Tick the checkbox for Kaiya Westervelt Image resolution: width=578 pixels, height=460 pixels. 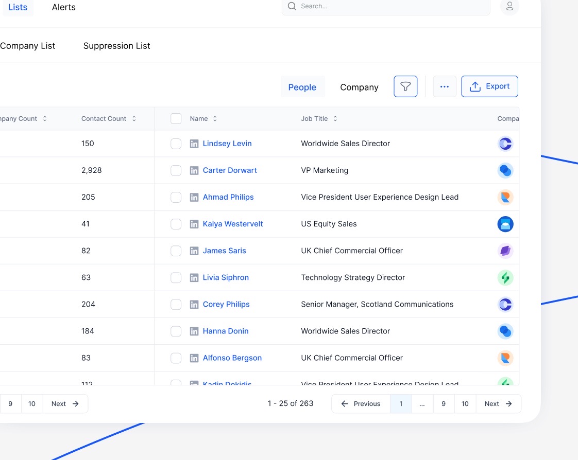(x=176, y=224)
